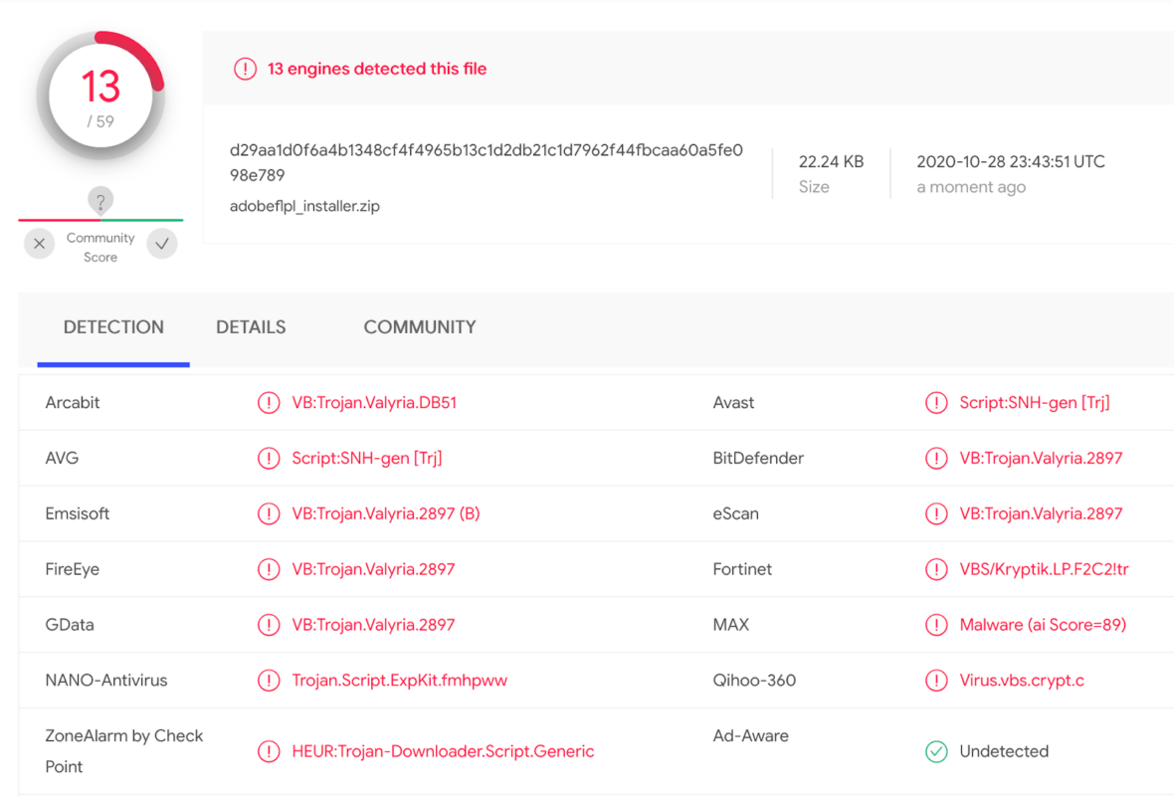Click the question mark above Community Score
1174x797 pixels.
99,198
